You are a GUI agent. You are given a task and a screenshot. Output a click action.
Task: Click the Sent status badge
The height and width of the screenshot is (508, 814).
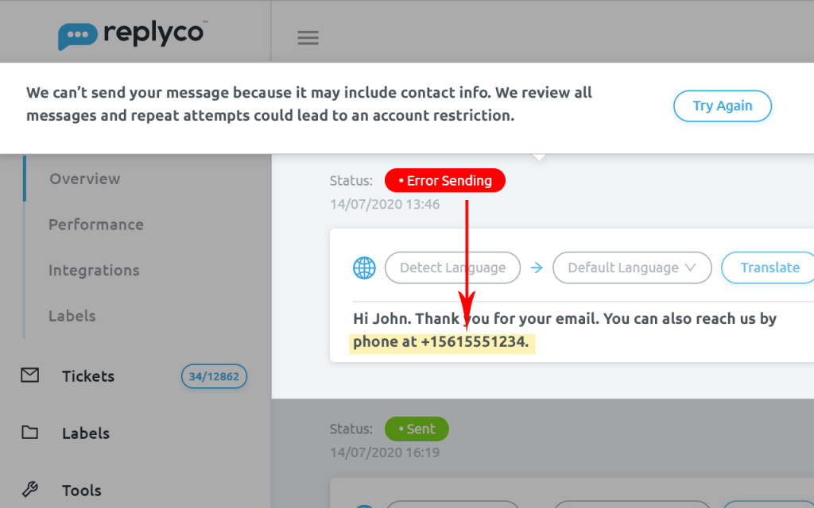(417, 429)
